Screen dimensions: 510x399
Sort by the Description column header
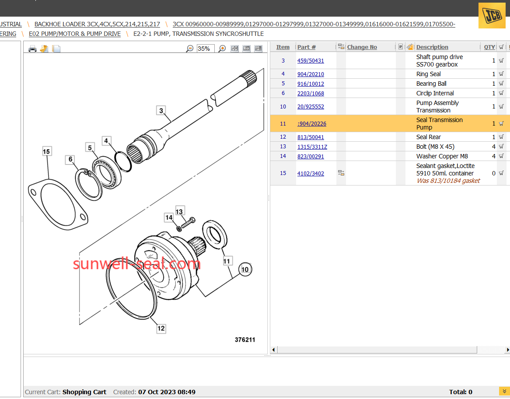432,47
